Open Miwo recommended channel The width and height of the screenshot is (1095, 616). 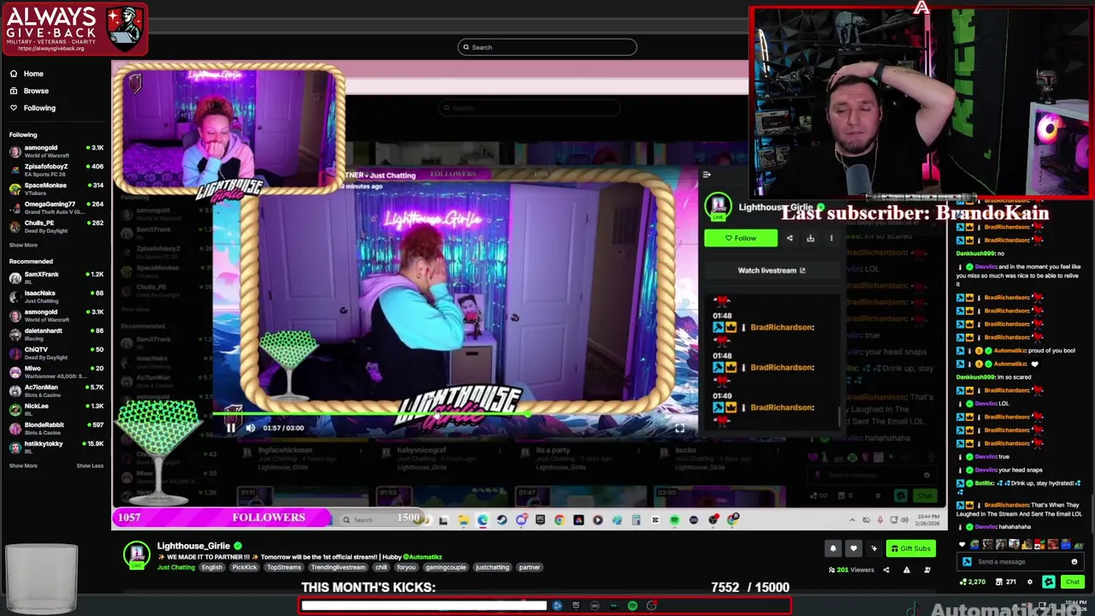coord(56,372)
